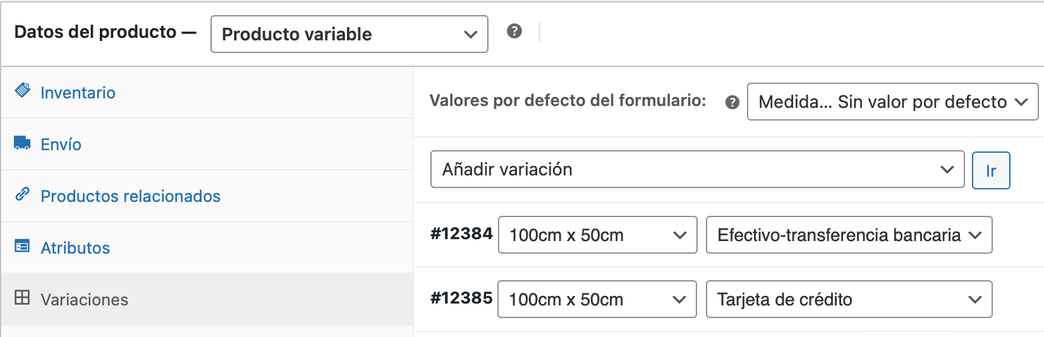Open size dropdown for variation #12385

coord(597,299)
